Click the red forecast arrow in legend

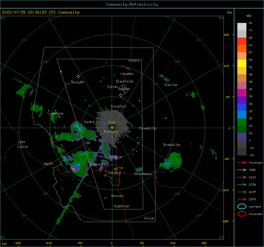point(242,162)
